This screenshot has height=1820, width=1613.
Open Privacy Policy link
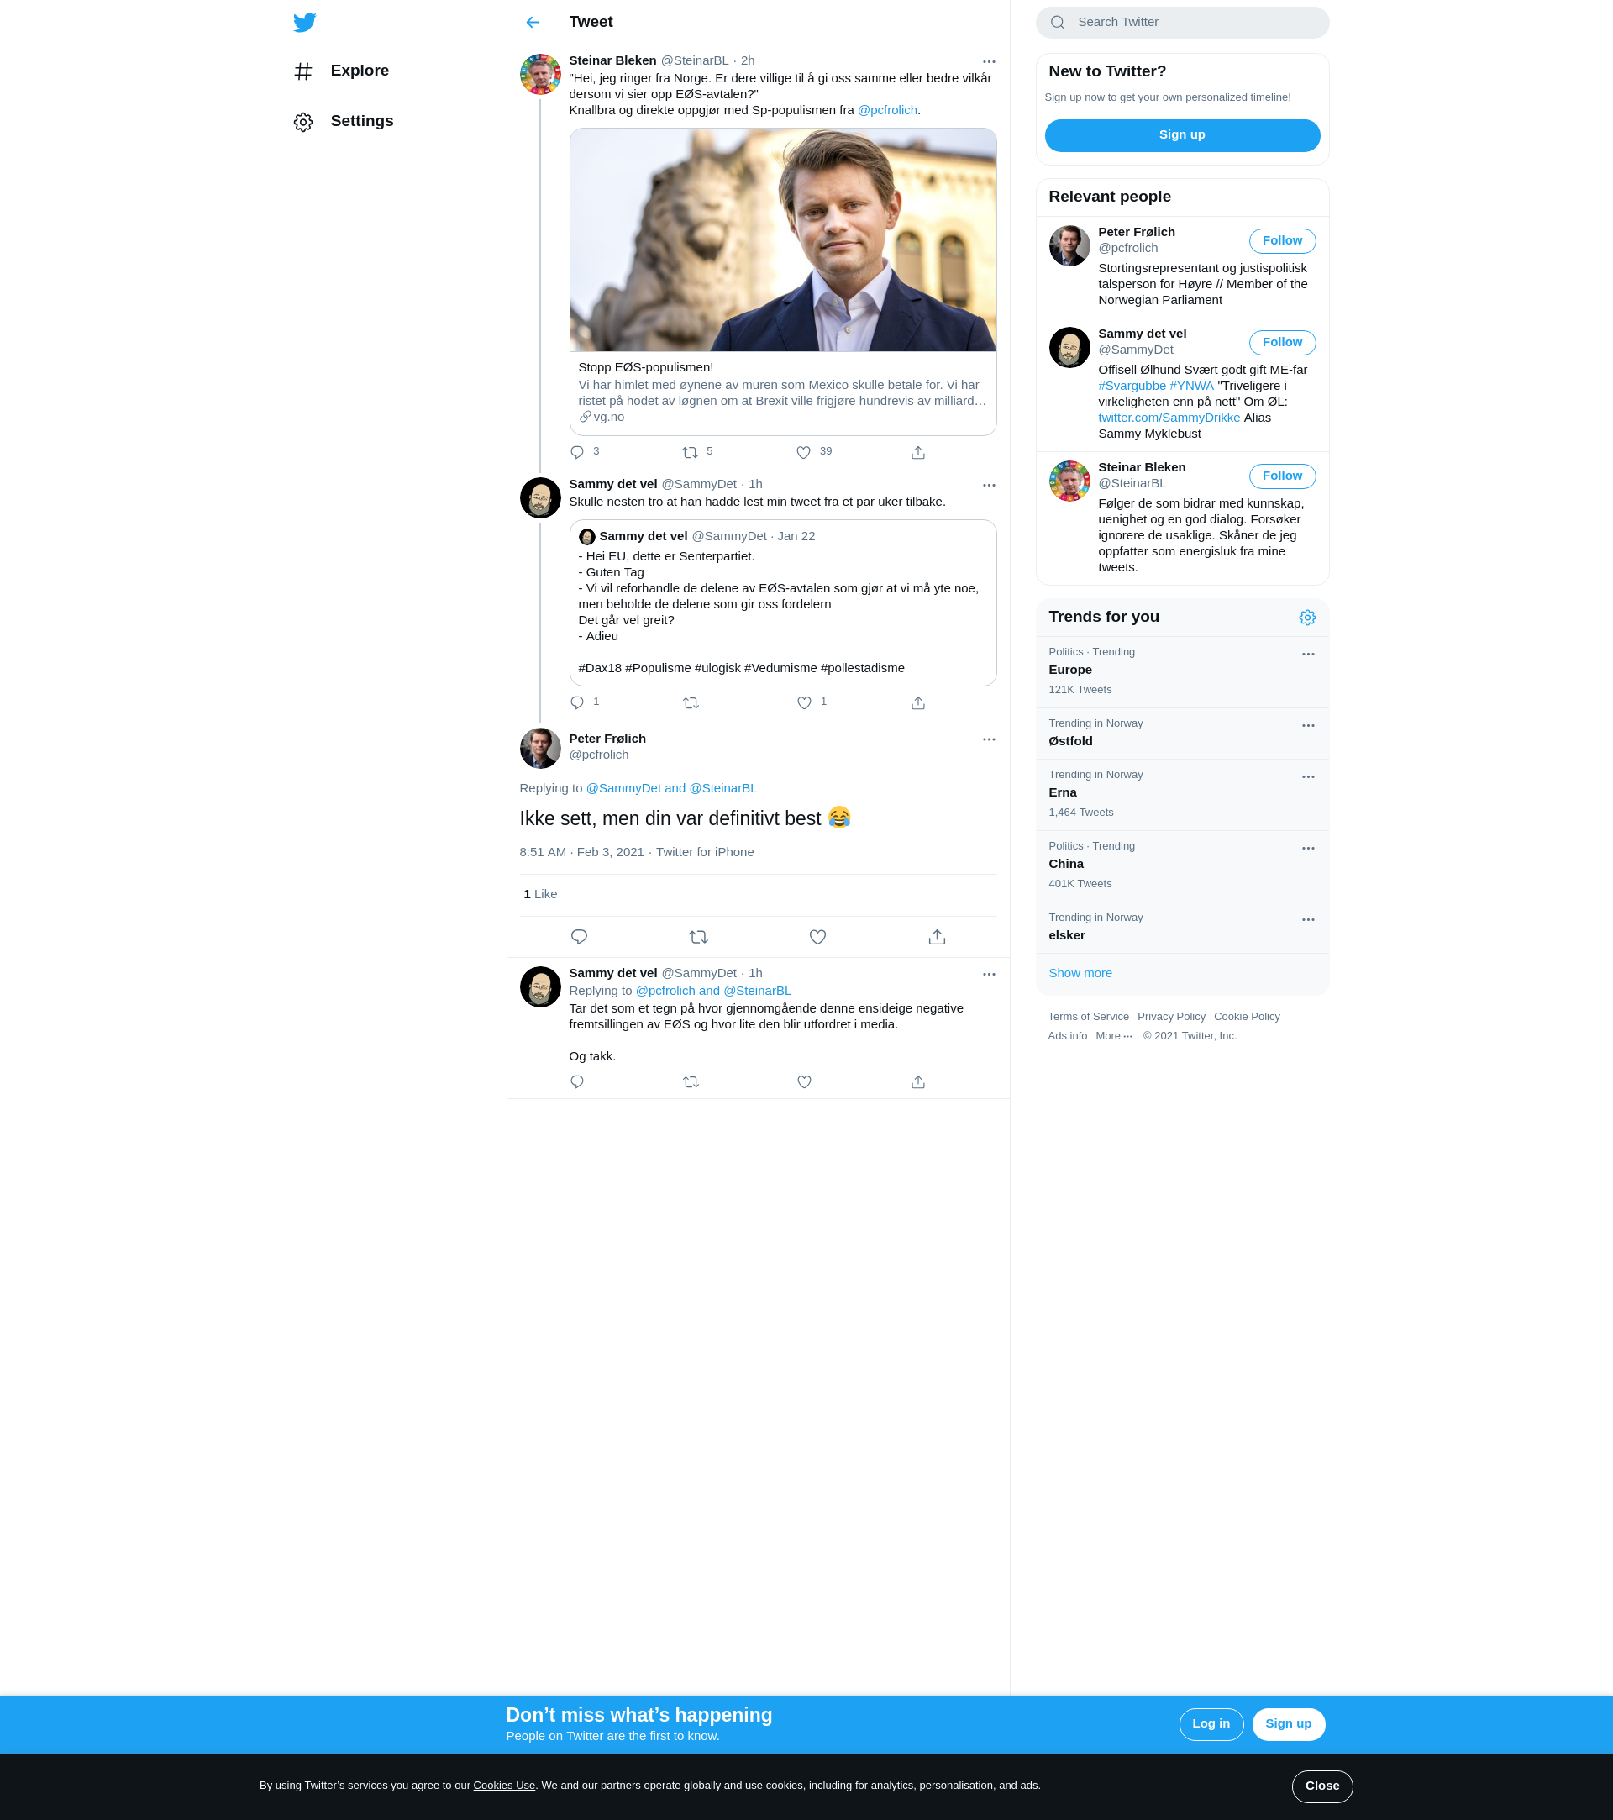click(1170, 1017)
